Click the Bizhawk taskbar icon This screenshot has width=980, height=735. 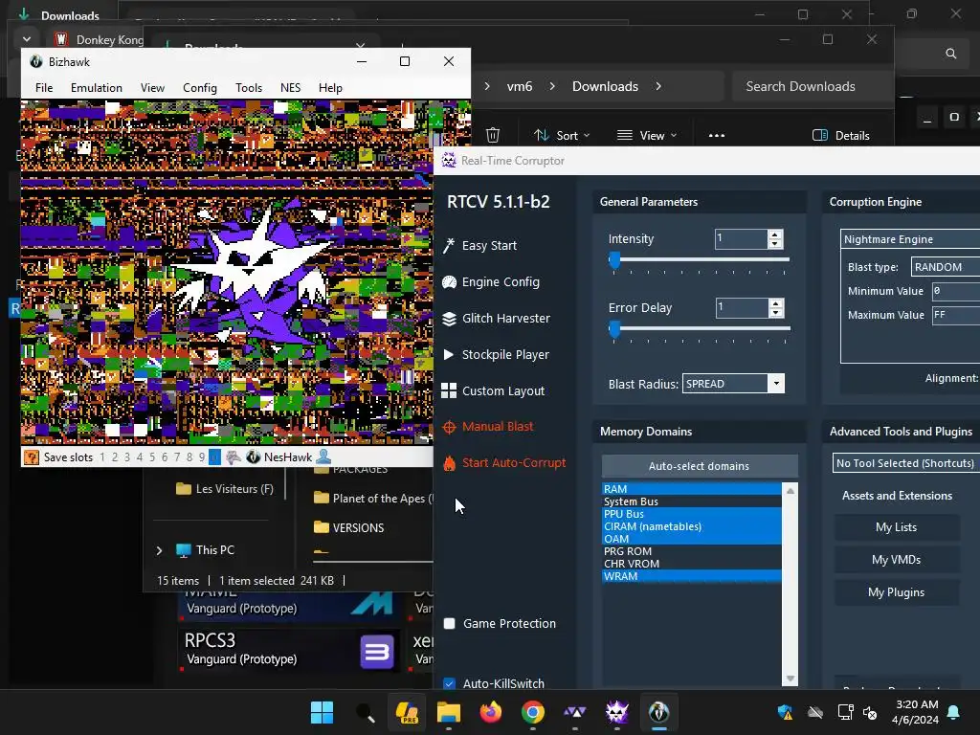coord(658,712)
